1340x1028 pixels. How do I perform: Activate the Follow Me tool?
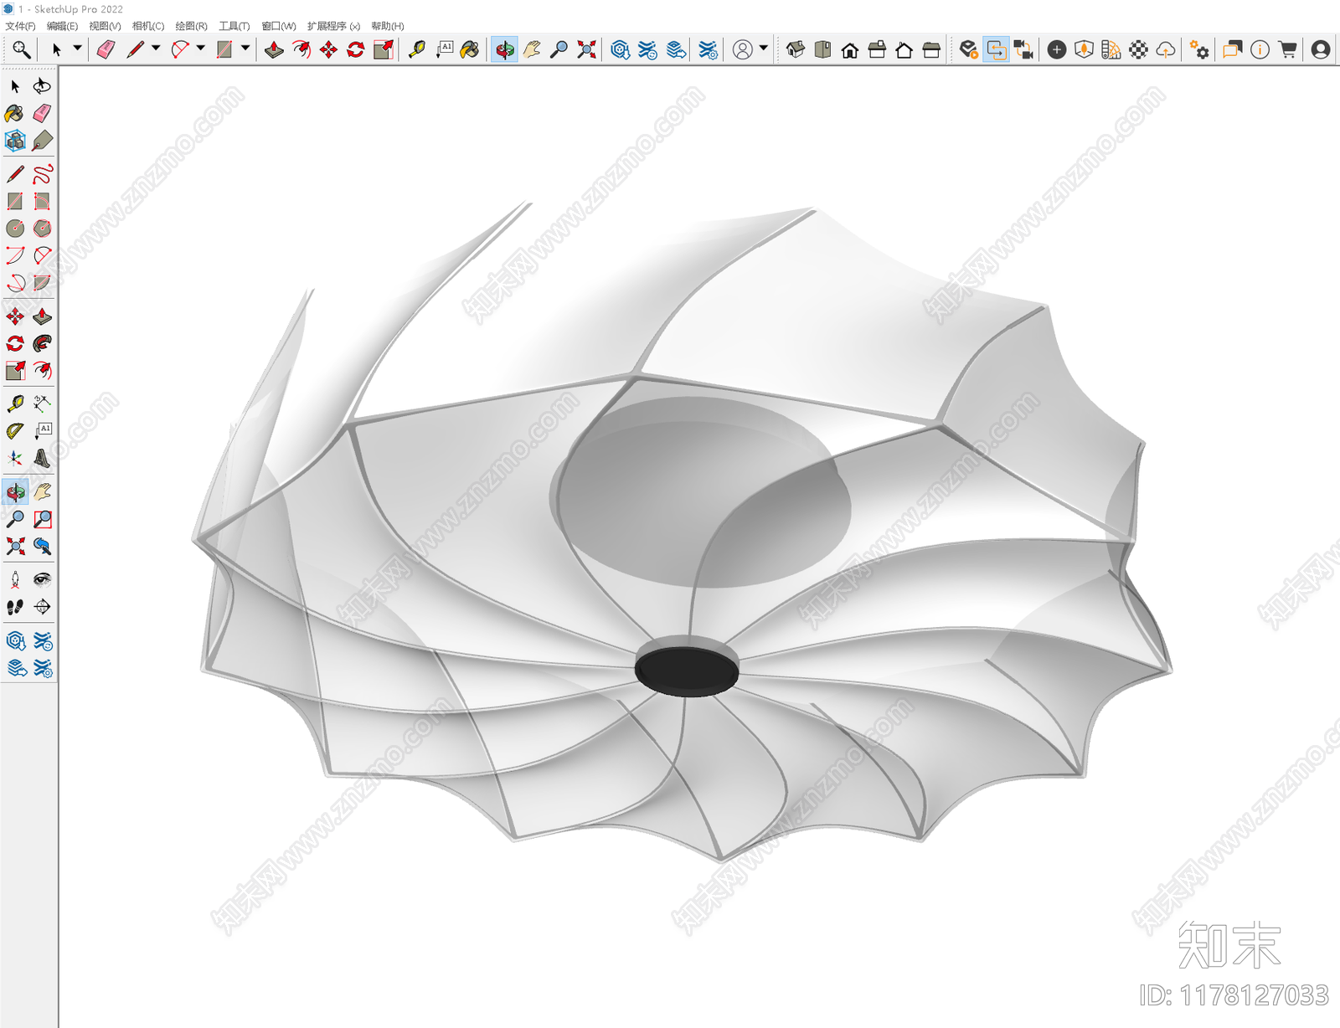(x=42, y=343)
